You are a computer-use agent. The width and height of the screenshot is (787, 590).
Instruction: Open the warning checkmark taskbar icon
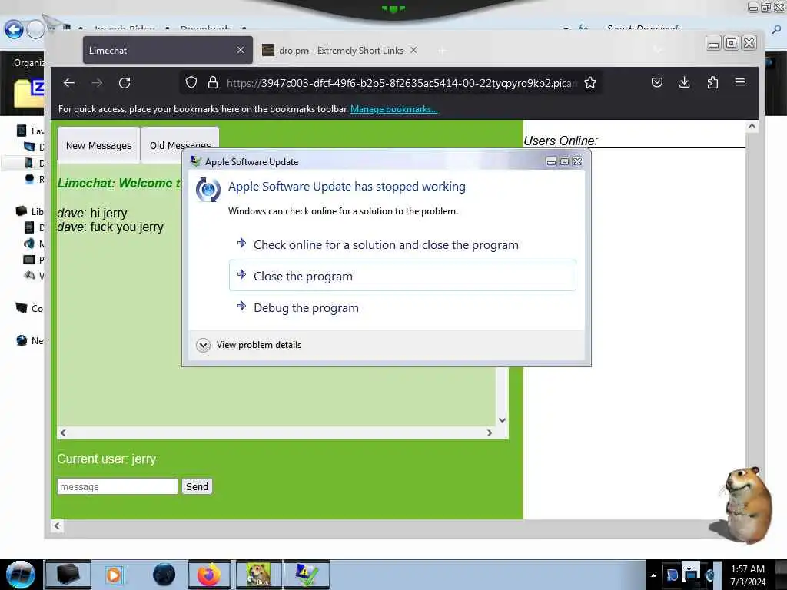coord(306,575)
